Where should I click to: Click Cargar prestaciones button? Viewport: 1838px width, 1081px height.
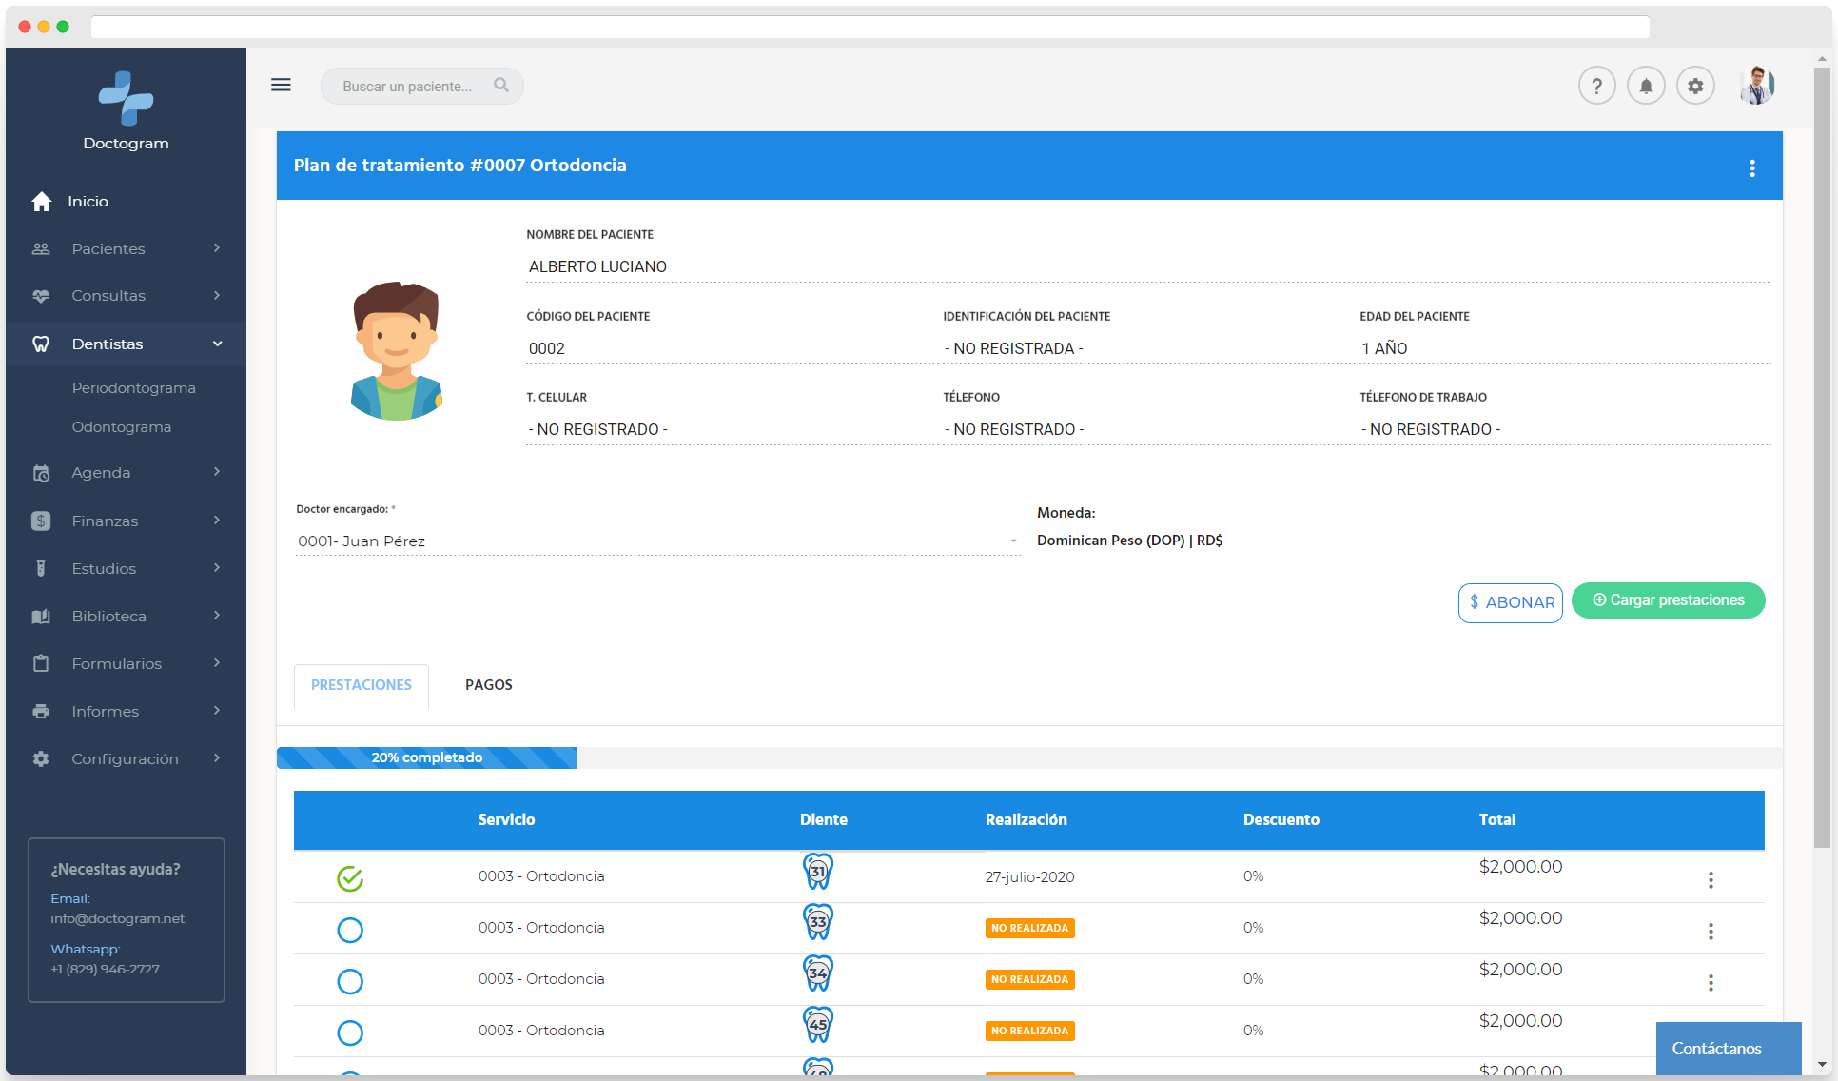tap(1668, 600)
